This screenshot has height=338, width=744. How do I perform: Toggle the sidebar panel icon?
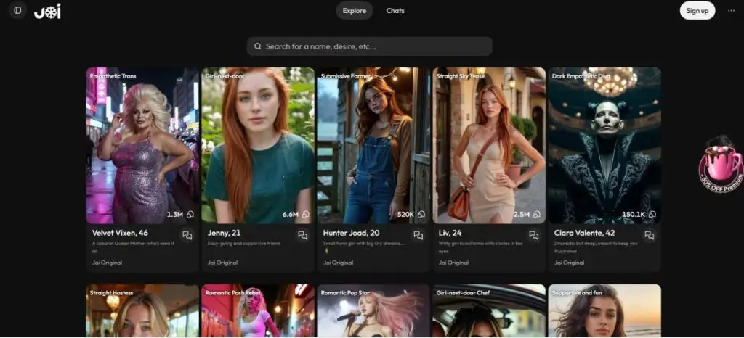(17, 10)
